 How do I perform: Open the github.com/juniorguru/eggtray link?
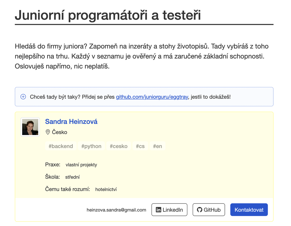152,97
